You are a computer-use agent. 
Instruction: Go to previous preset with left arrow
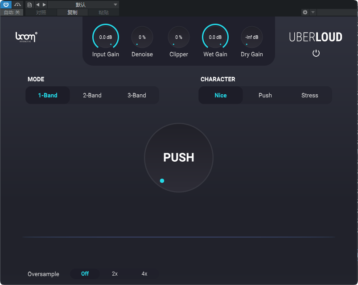(37, 4)
